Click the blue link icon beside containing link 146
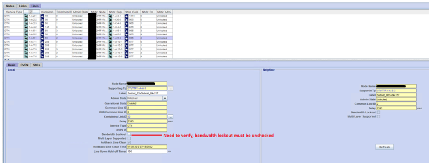This screenshot has width=432, height=165. click(42, 27)
